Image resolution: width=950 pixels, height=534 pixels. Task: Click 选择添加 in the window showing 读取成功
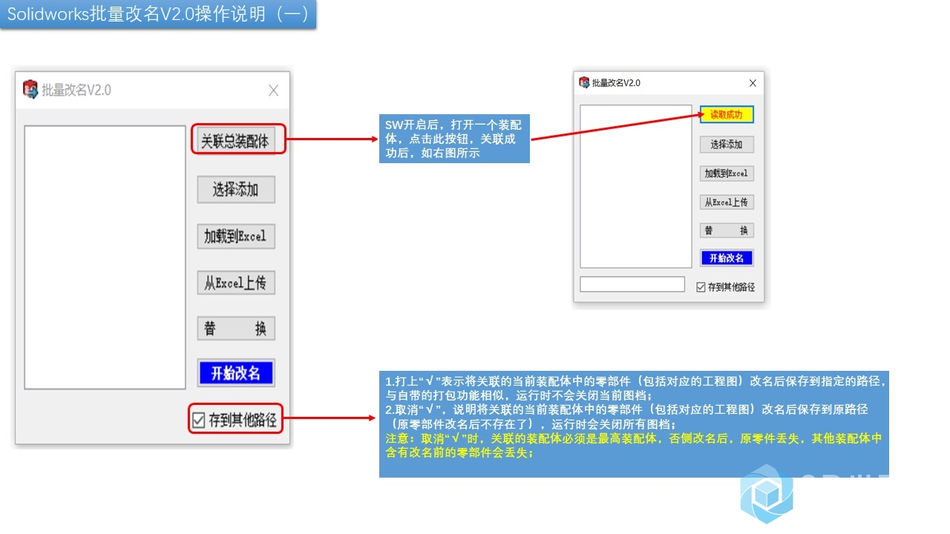click(x=727, y=145)
